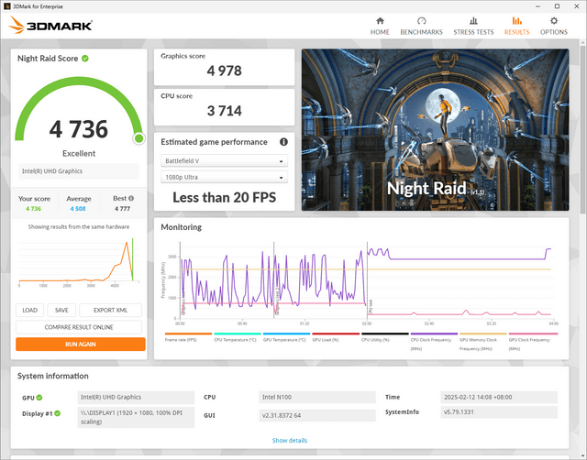Click the green checkmark beside Night Raid Score
587x460 pixels.
coord(85,59)
